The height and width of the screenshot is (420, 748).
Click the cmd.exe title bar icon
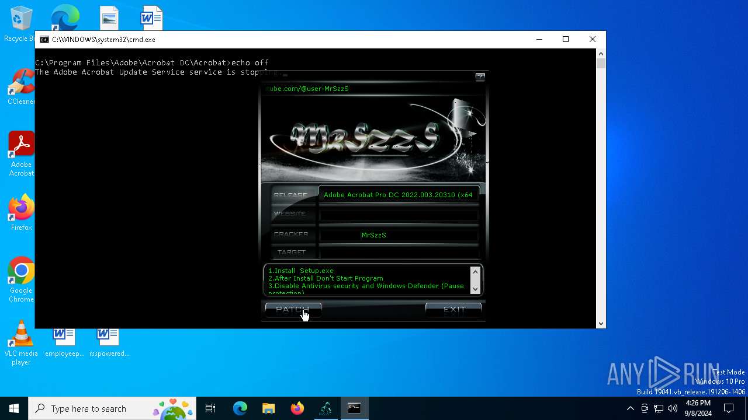click(44, 40)
